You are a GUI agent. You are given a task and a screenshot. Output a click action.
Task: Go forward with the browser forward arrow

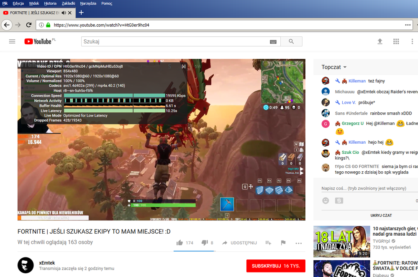(18, 25)
